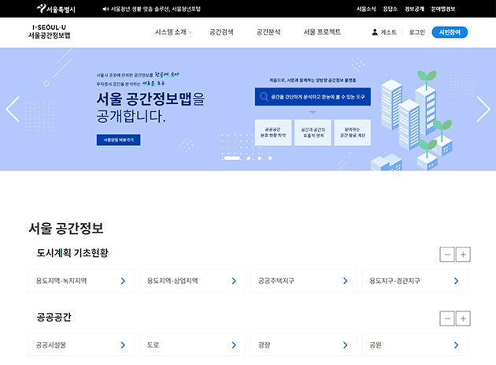Click the banner search box
This screenshot has height=365, width=496.
point(313,97)
